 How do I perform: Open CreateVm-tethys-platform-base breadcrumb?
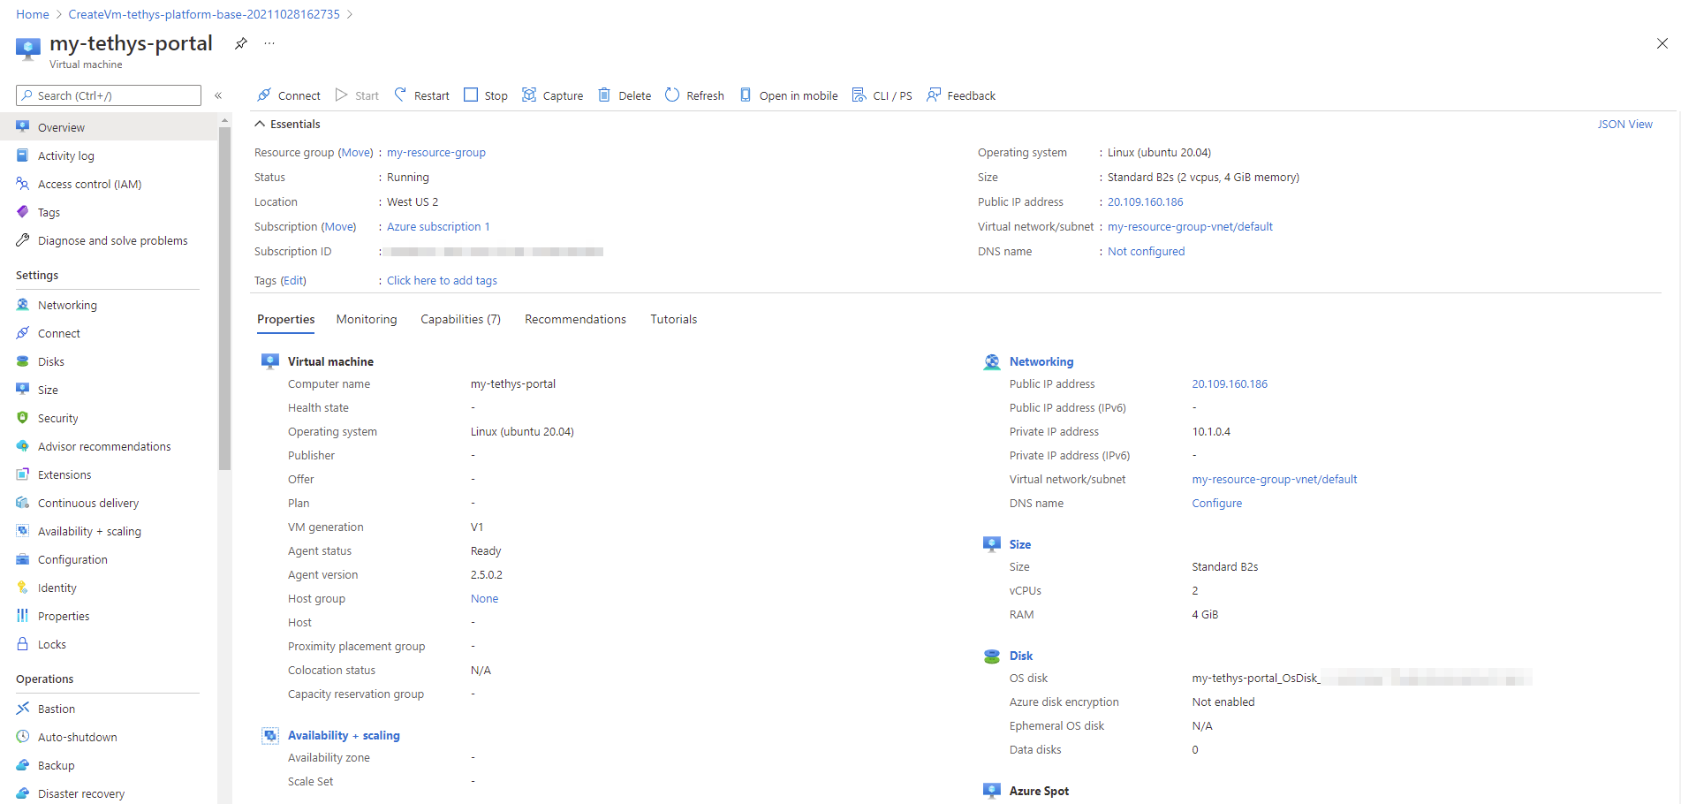[x=204, y=14]
